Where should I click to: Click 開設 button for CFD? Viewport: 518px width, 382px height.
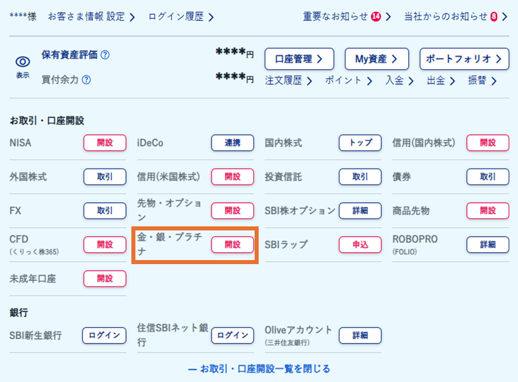click(104, 245)
